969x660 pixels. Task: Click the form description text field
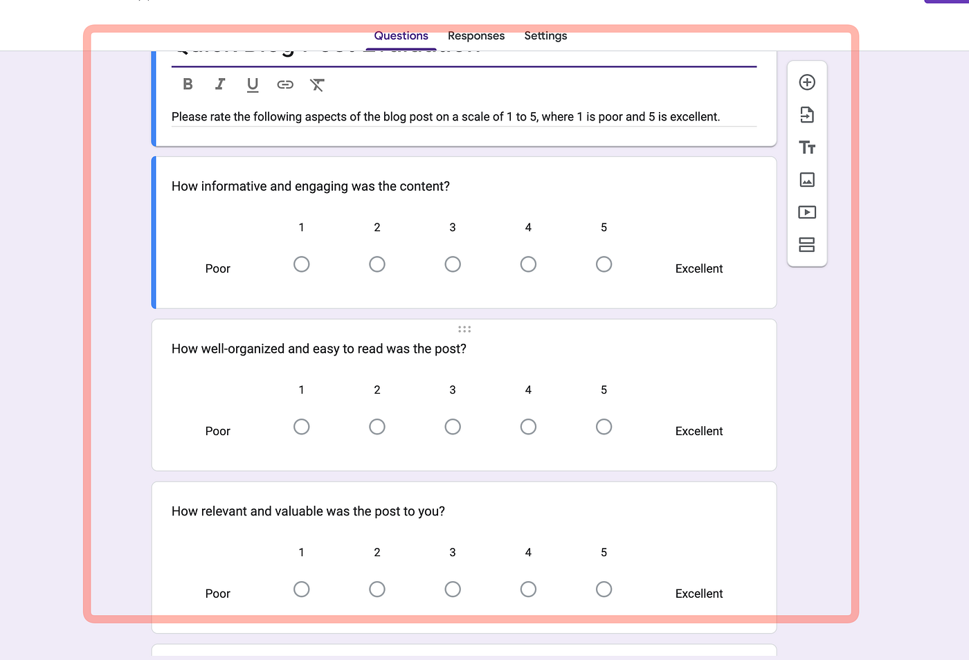[x=464, y=117]
